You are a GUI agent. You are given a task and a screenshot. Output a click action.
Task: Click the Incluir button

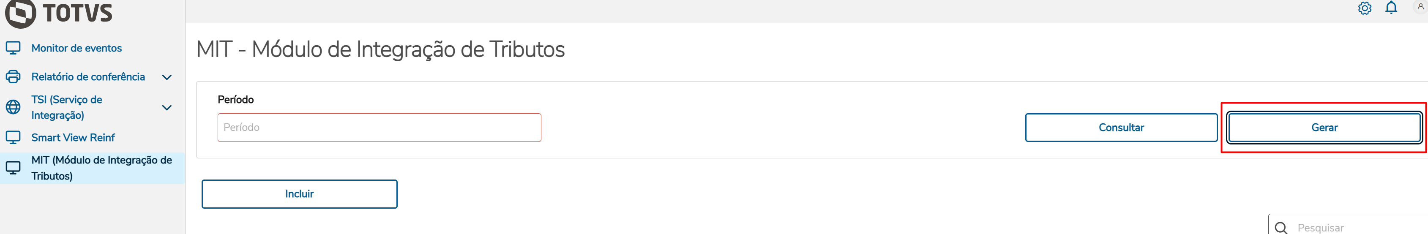pos(299,193)
